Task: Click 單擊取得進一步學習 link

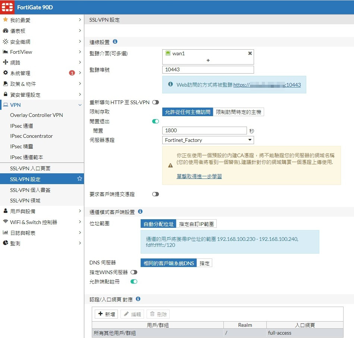Action: click(x=199, y=176)
